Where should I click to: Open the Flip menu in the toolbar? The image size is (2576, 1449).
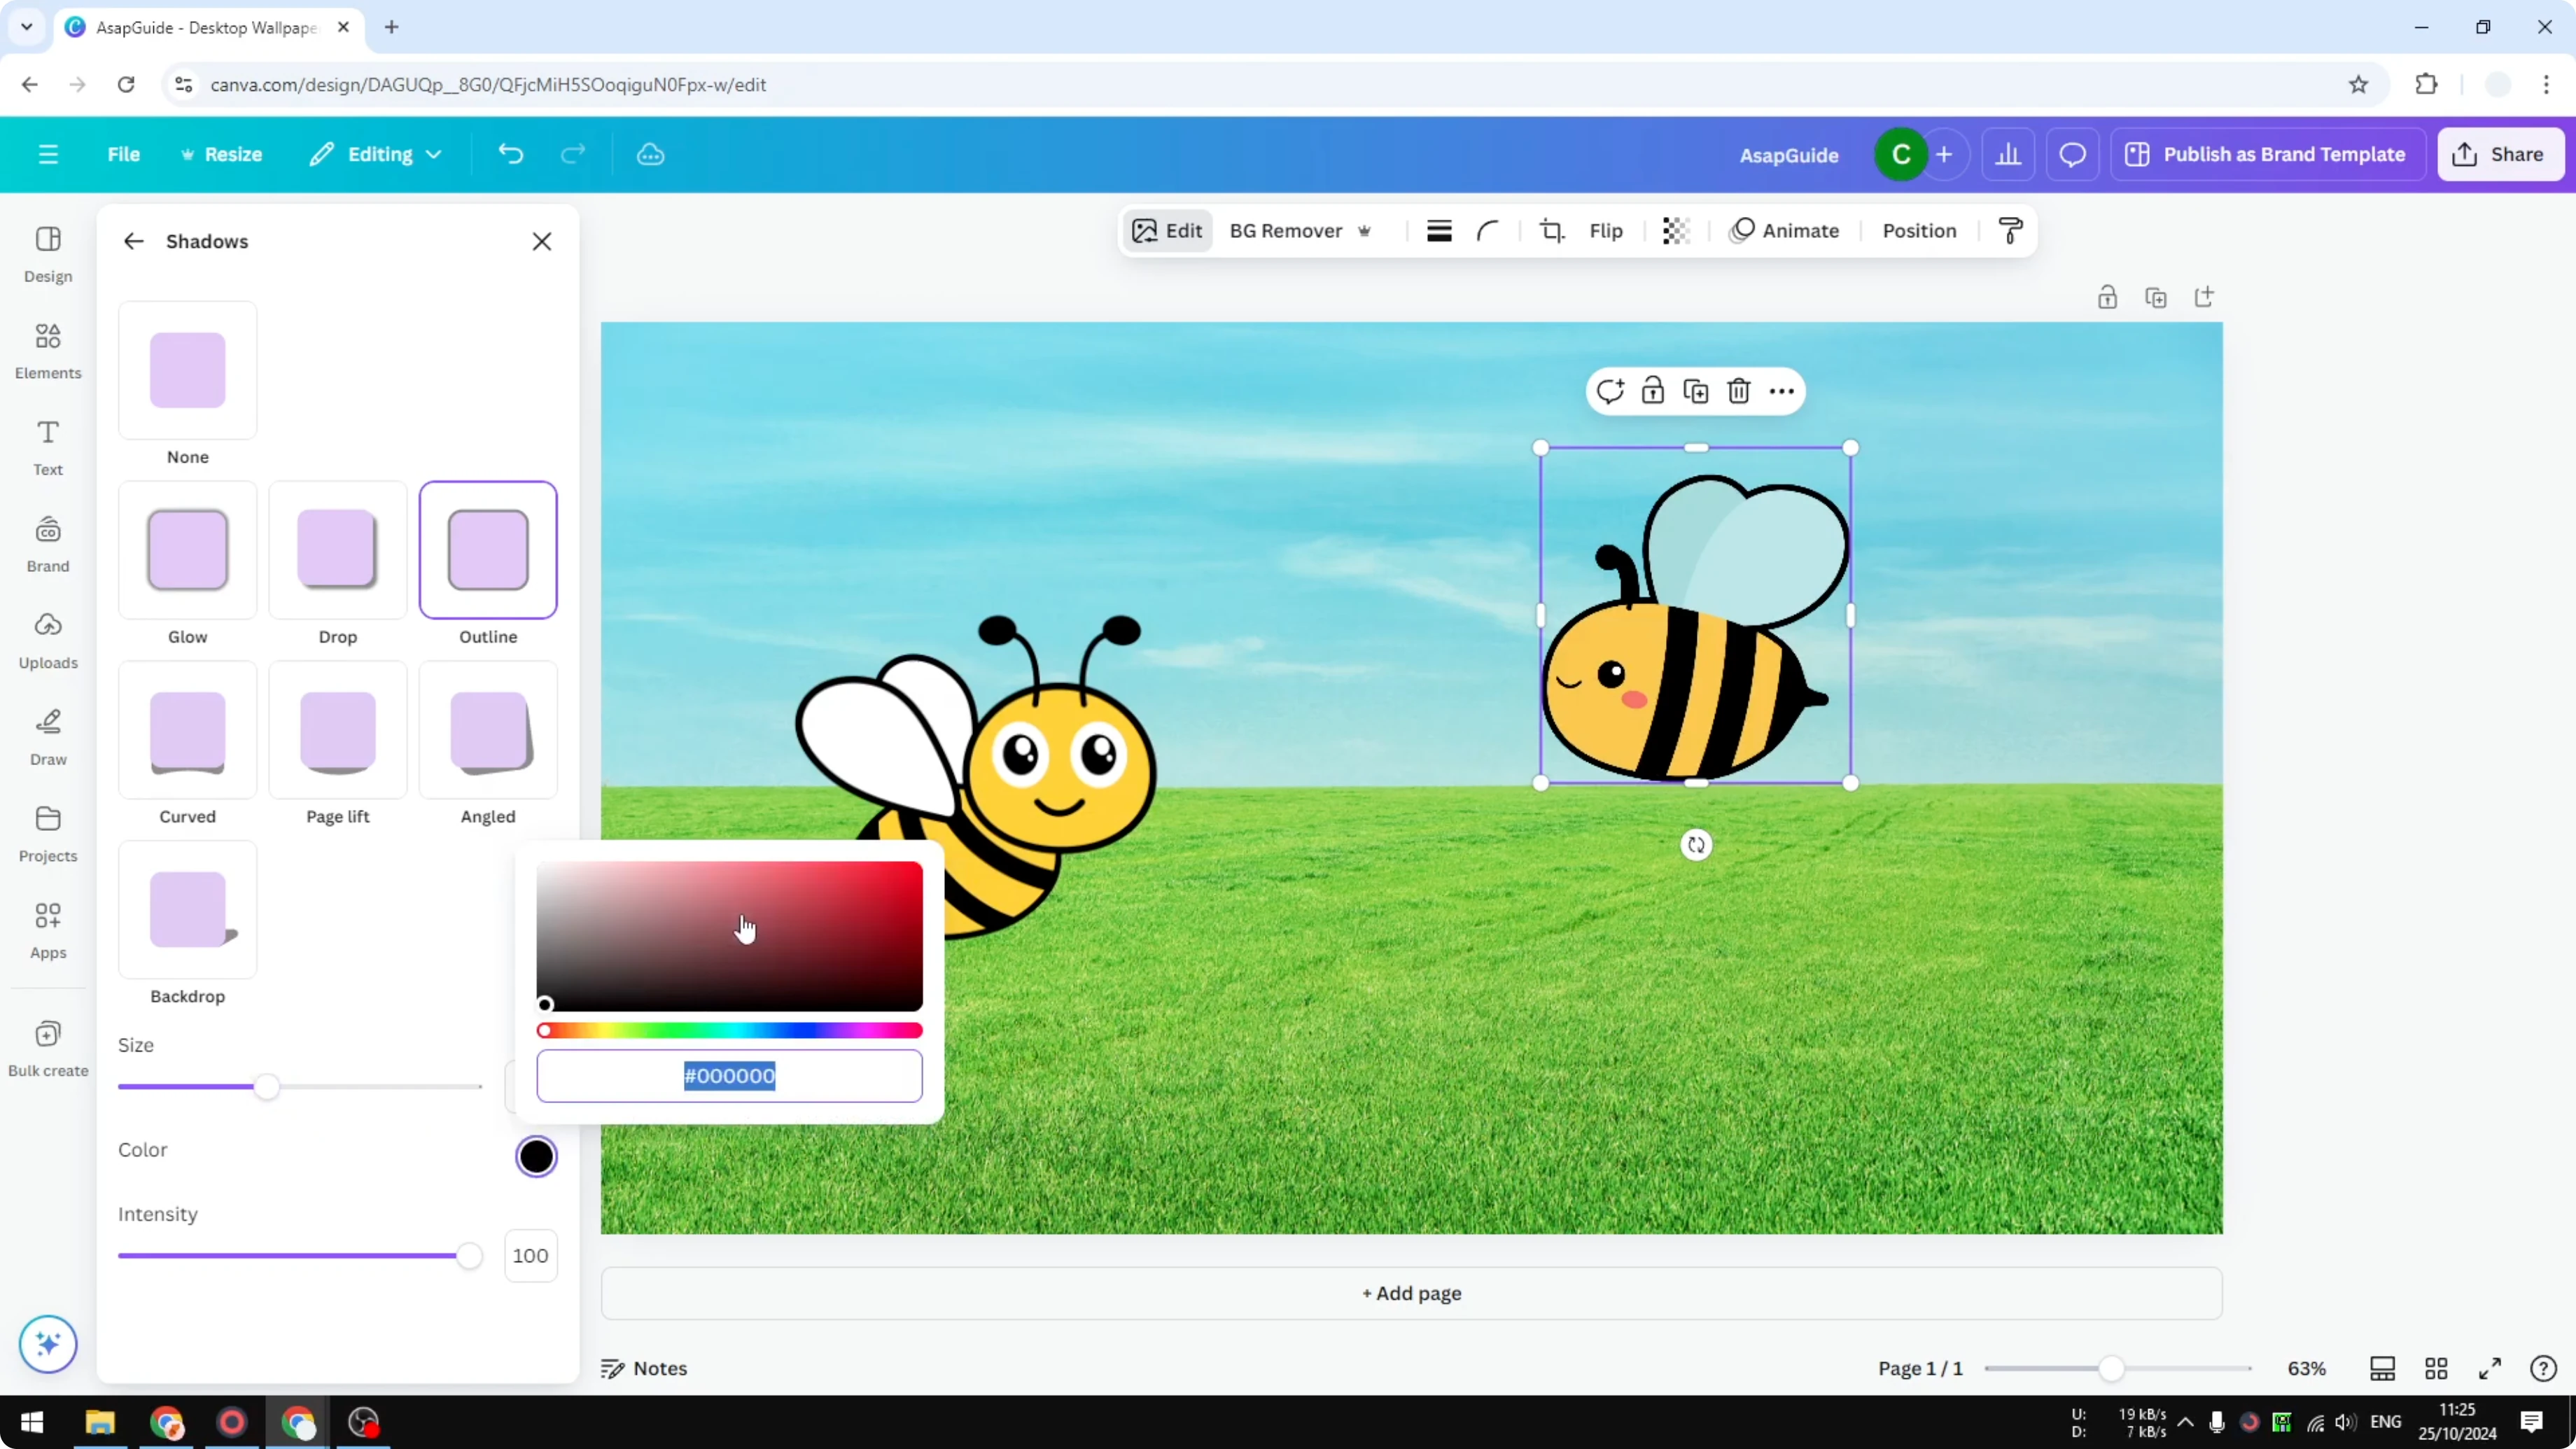[x=1606, y=230]
